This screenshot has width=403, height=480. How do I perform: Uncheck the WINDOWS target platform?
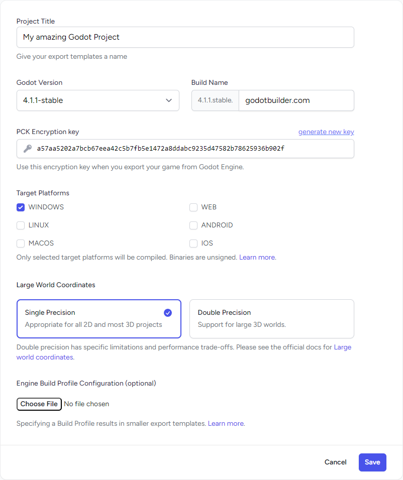(x=21, y=207)
